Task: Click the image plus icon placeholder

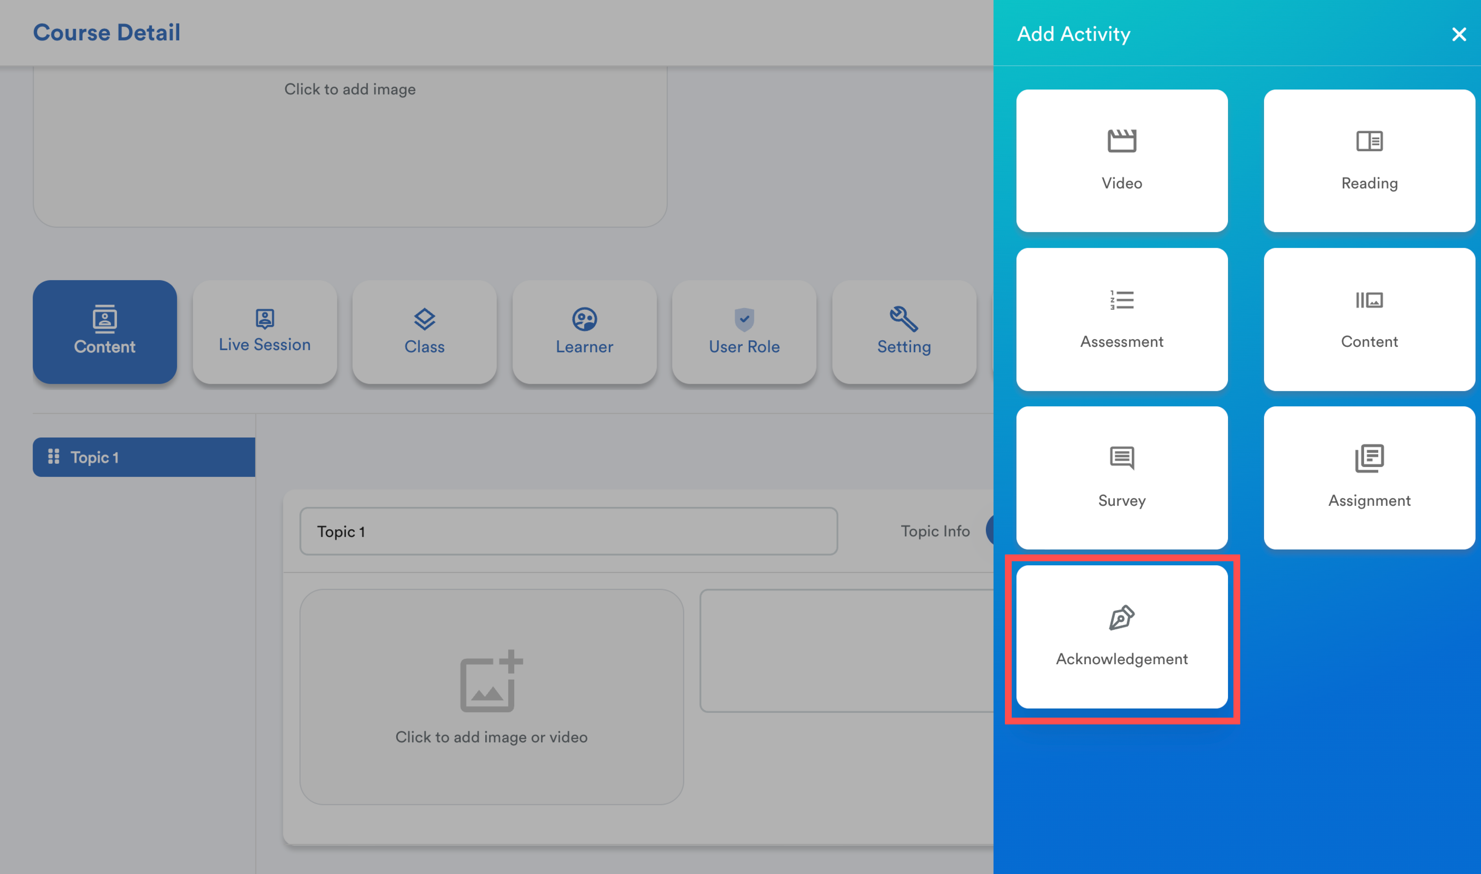Action: pos(491,681)
